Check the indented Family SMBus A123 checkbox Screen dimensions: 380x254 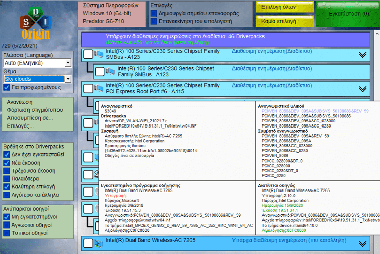[100, 71]
